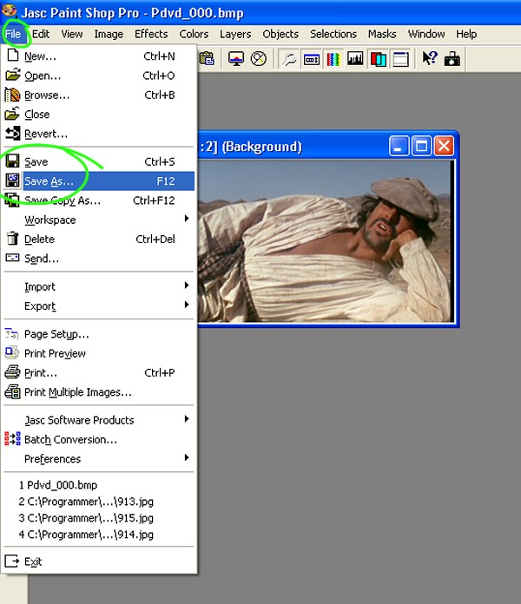This screenshot has height=604, width=521.
Task: Choose Save As from the File menu
Action: click(x=49, y=181)
